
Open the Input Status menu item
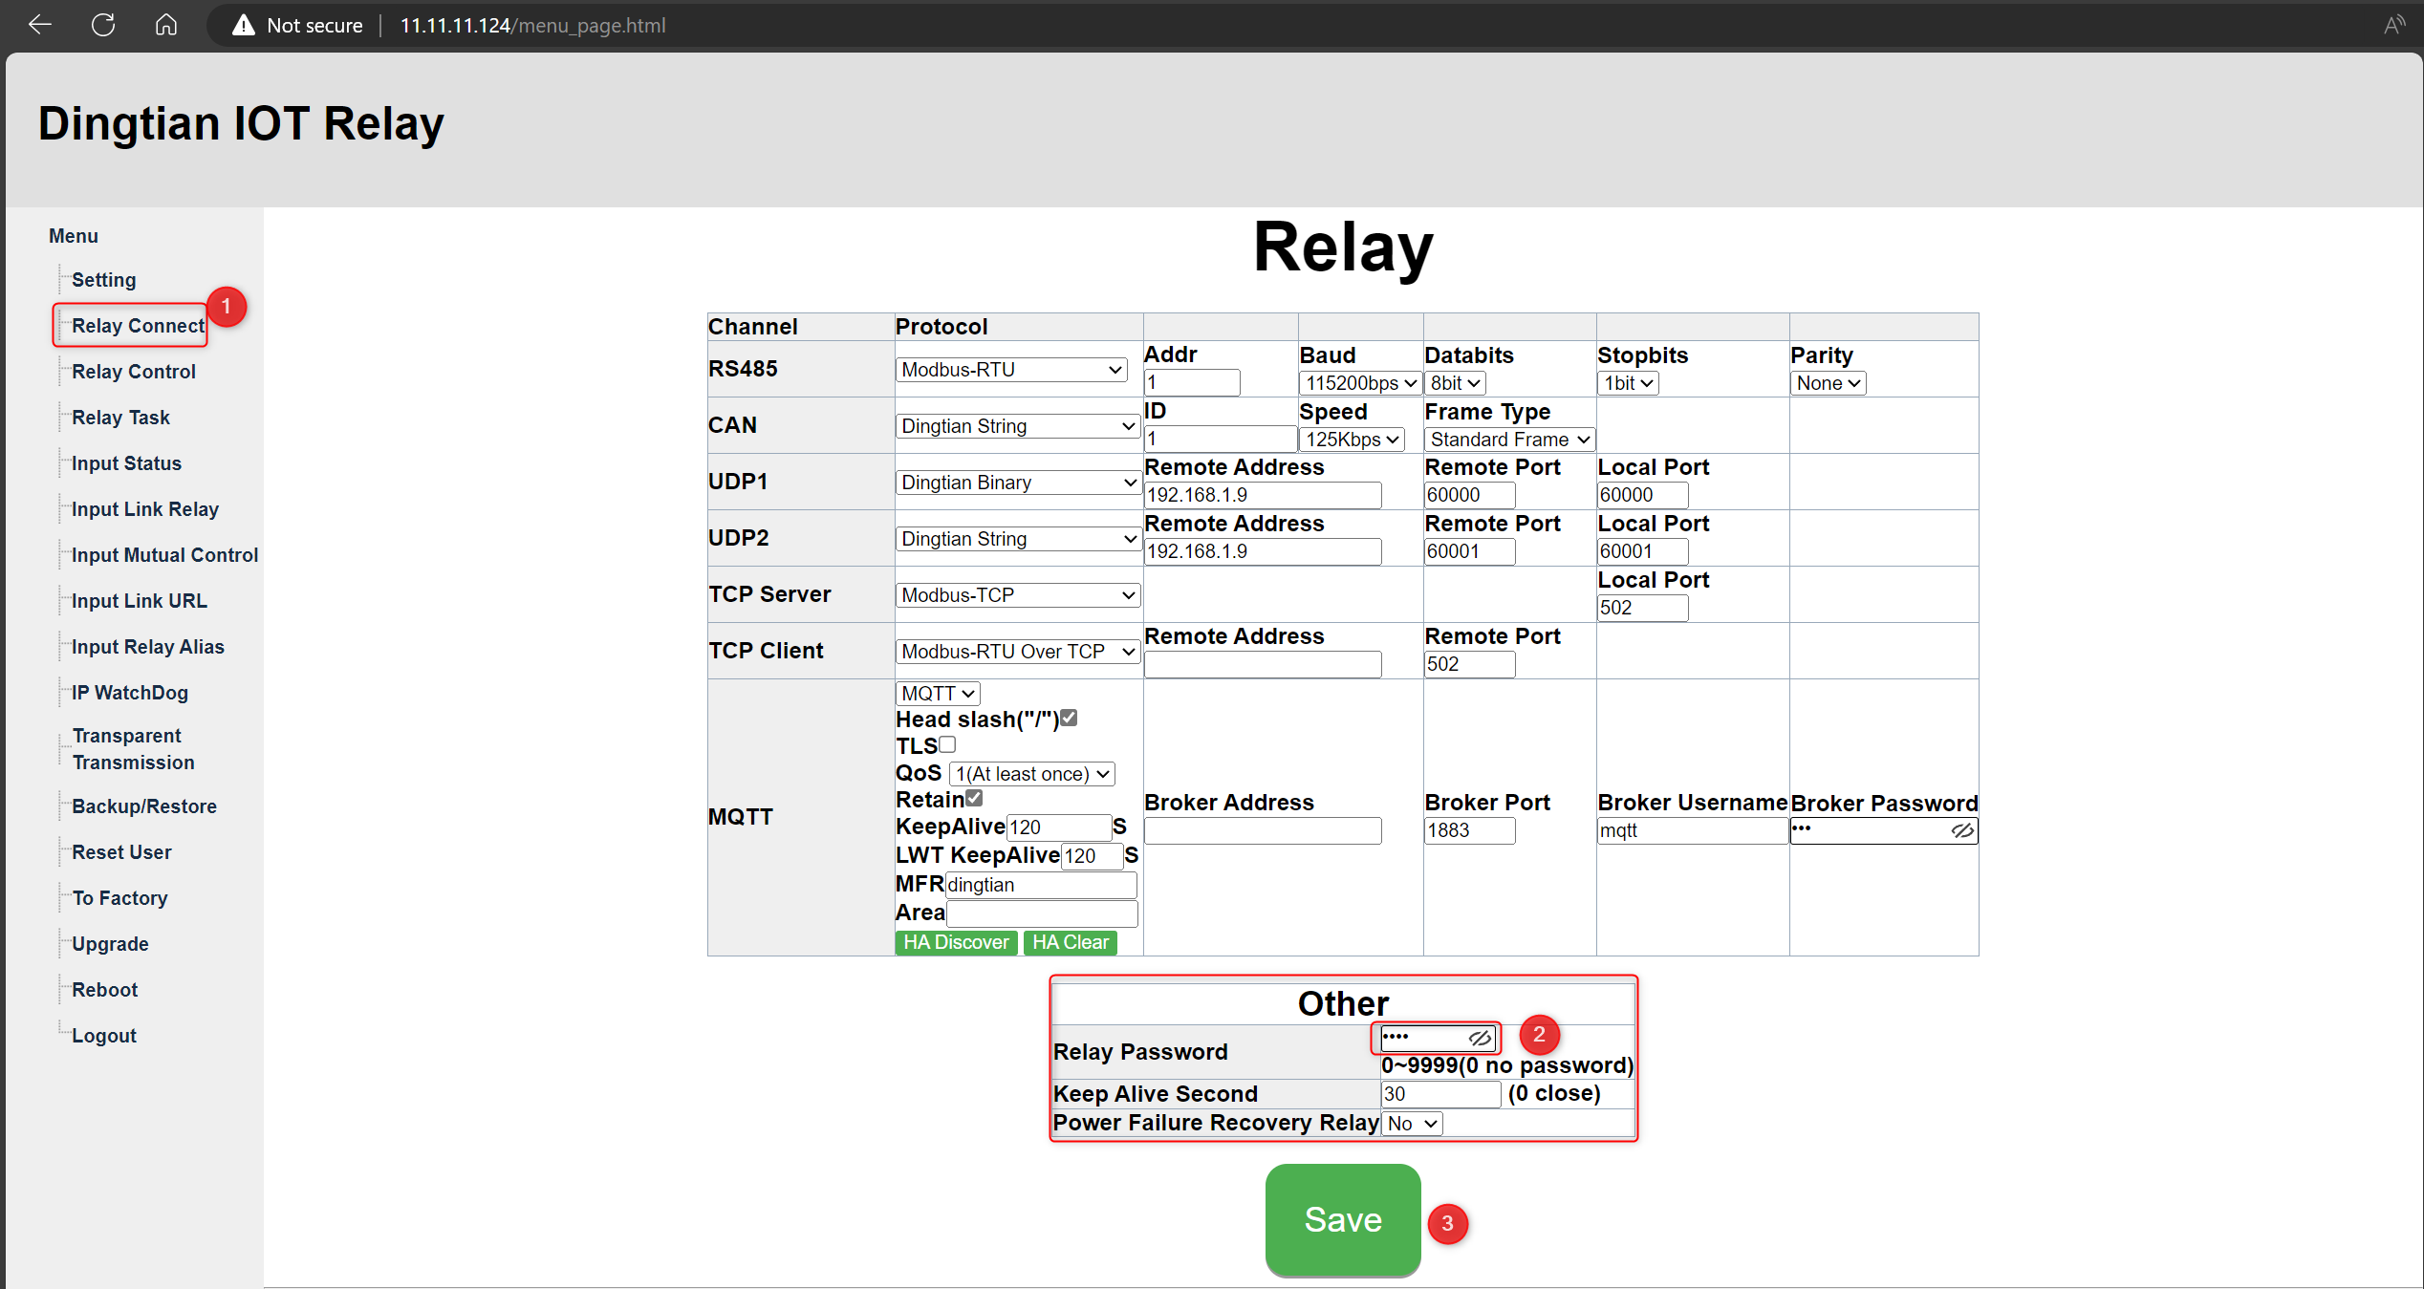coord(125,462)
